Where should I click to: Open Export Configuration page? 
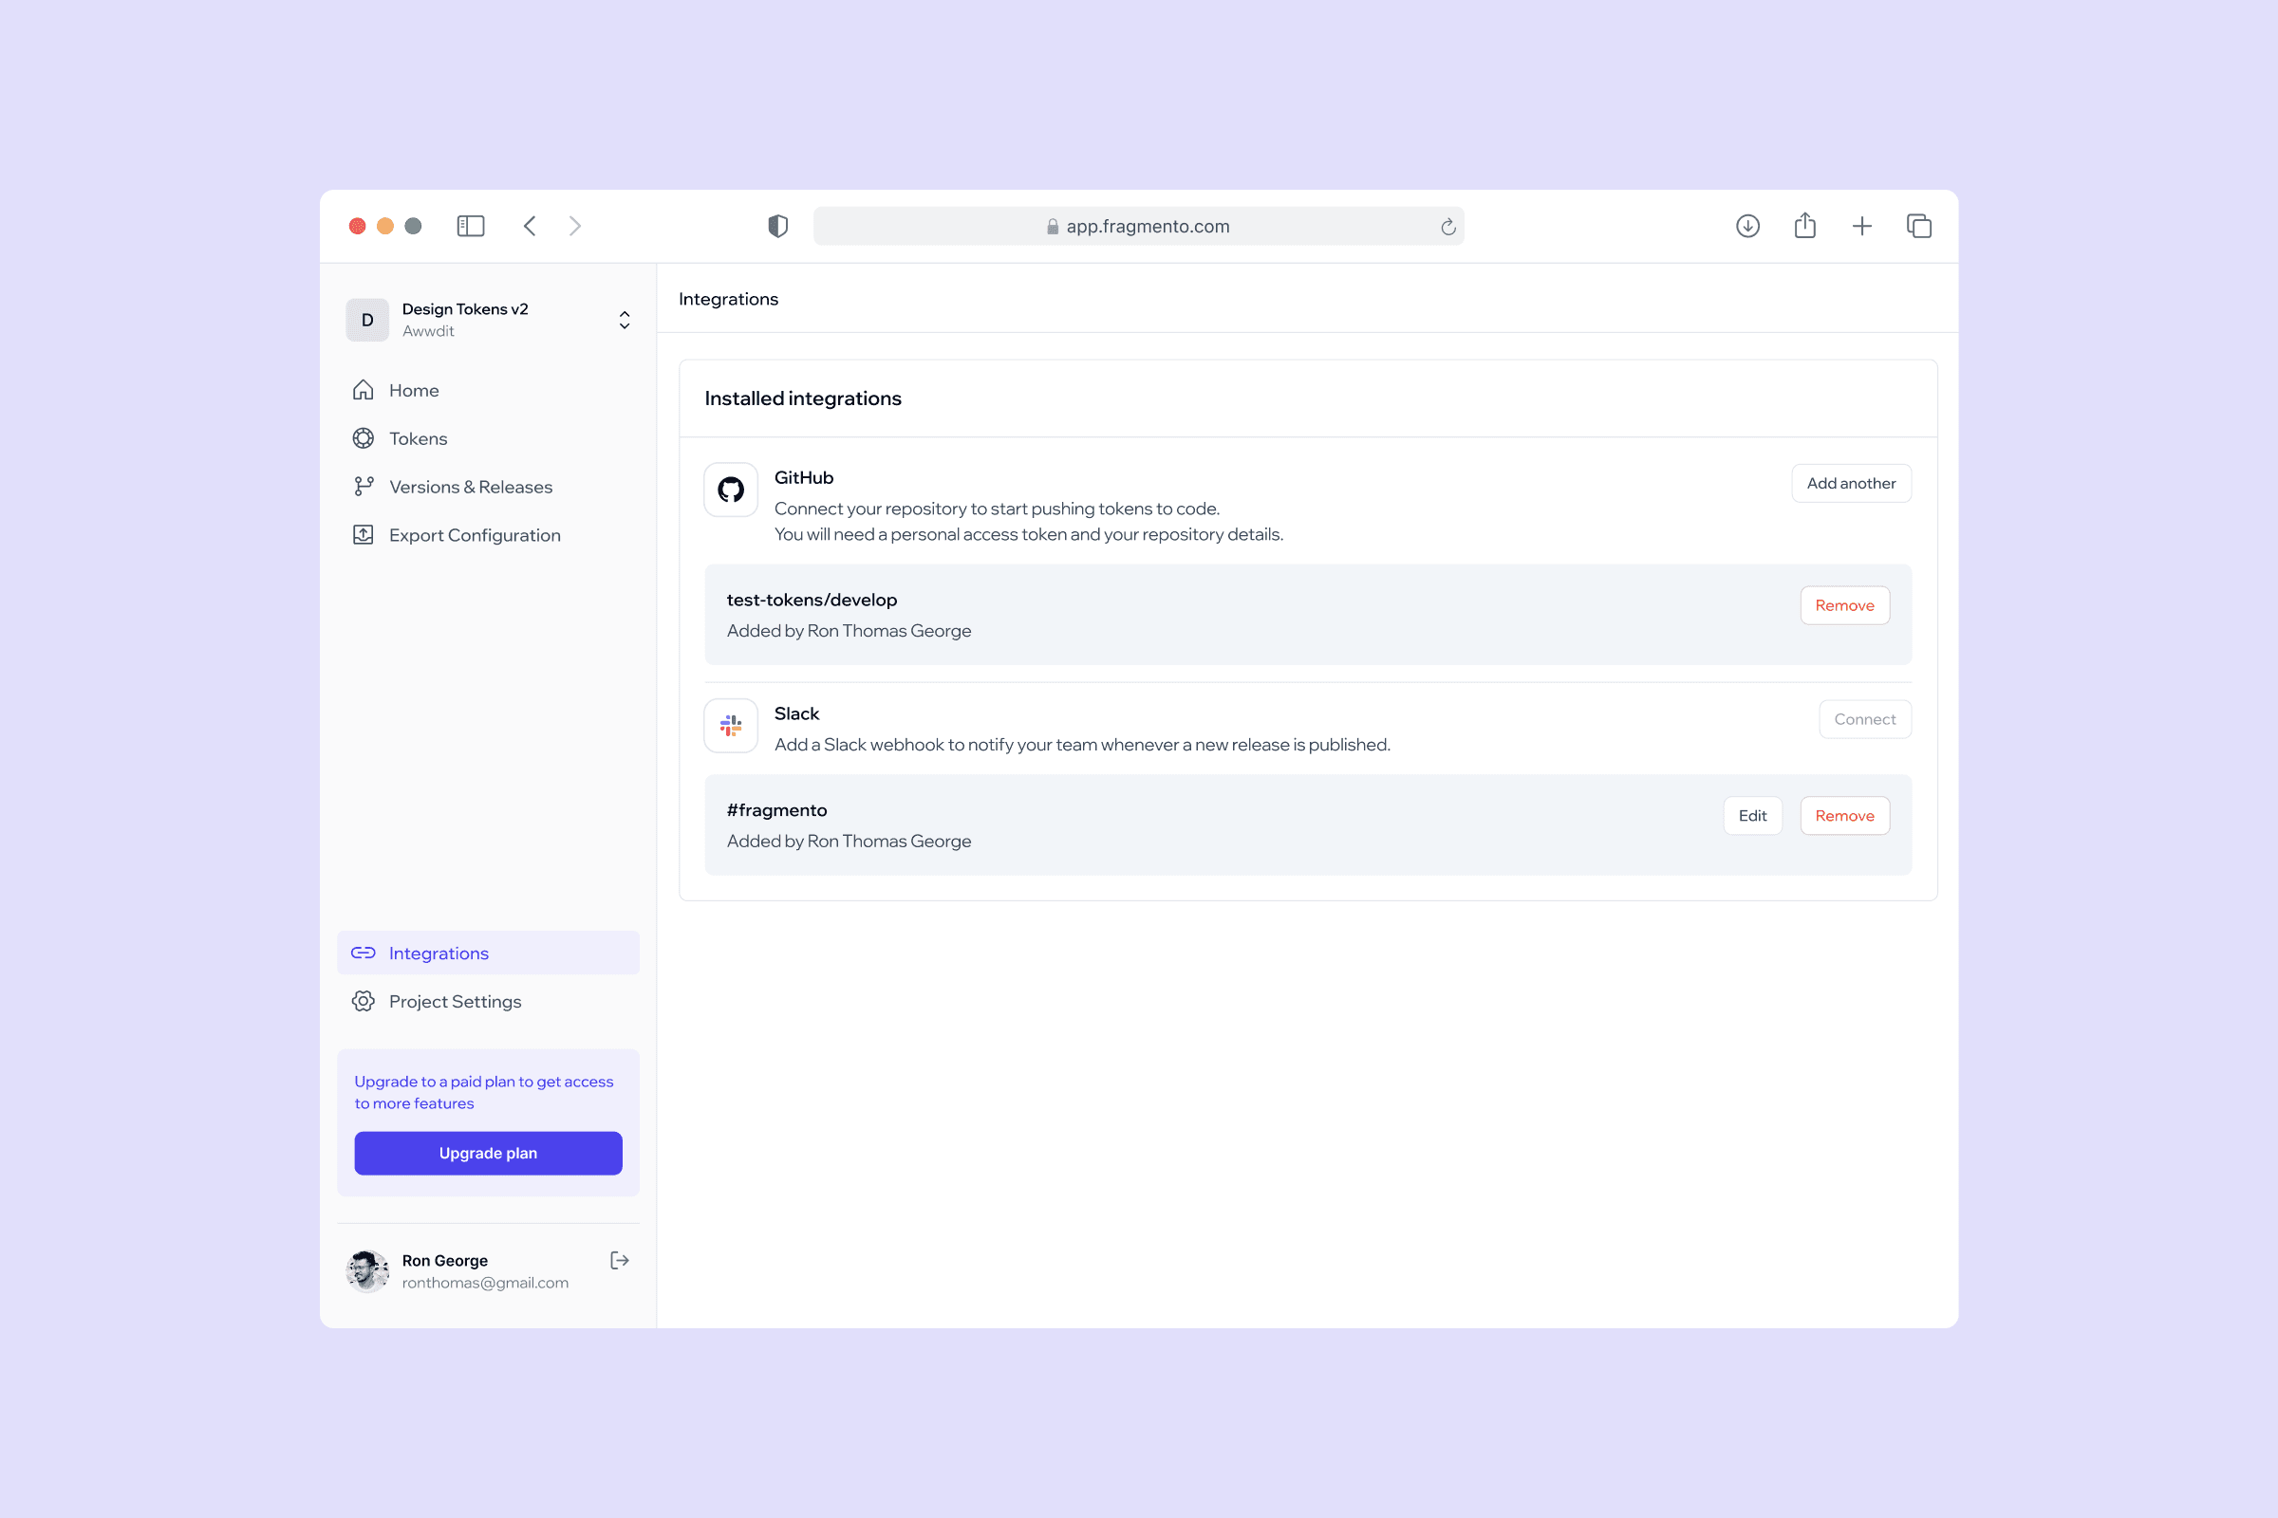[x=474, y=535]
